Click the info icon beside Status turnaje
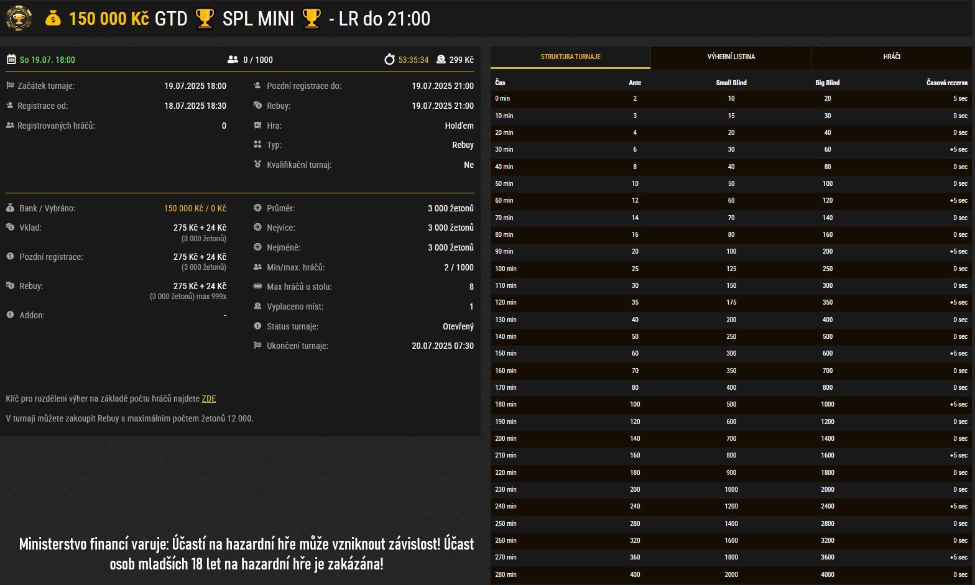975x585 pixels. [x=257, y=326]
